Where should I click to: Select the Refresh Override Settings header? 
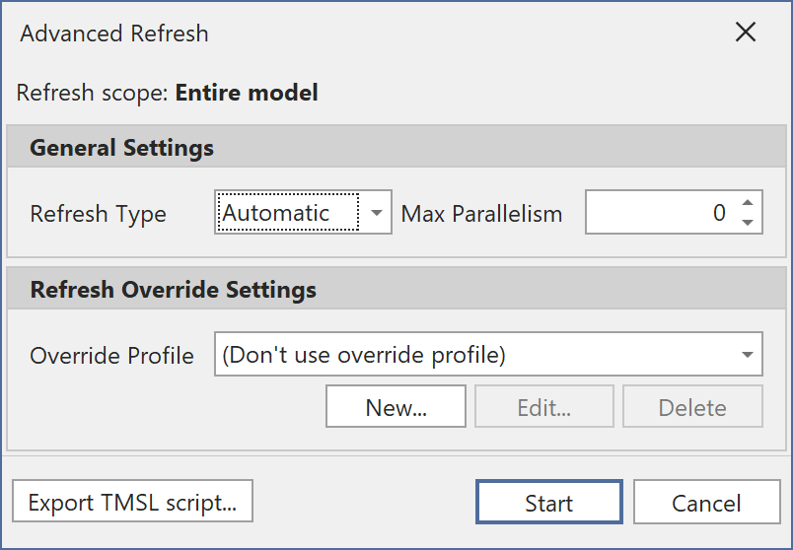174,291
